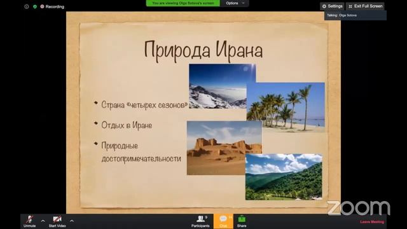Click the snowy mountain photo on slide
The height and width of the screenshot is (229, 407).
[x=218, y=87]
